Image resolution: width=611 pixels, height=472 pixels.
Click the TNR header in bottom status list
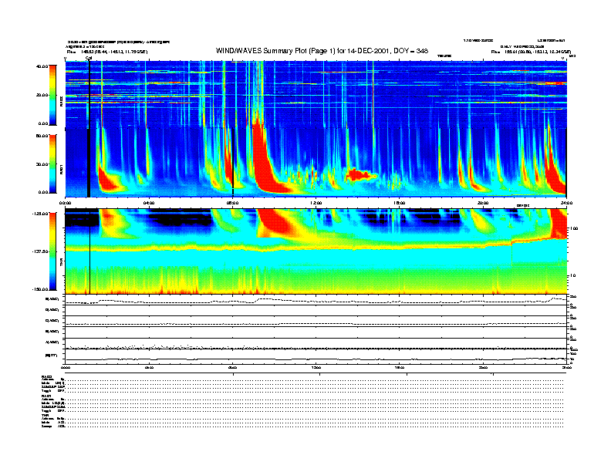click(45, 415)
